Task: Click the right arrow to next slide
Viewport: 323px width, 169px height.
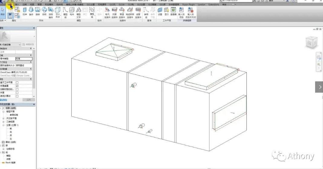Action: click(319, 87)
